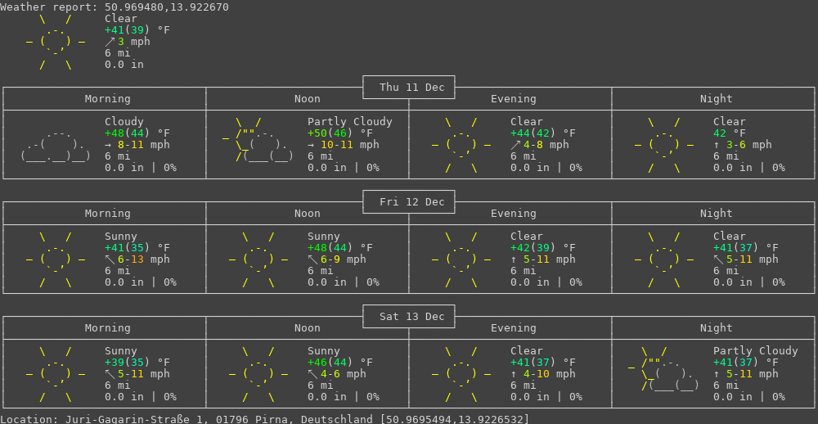Click the current conditions sun icon at top

[x=56, y=42]
